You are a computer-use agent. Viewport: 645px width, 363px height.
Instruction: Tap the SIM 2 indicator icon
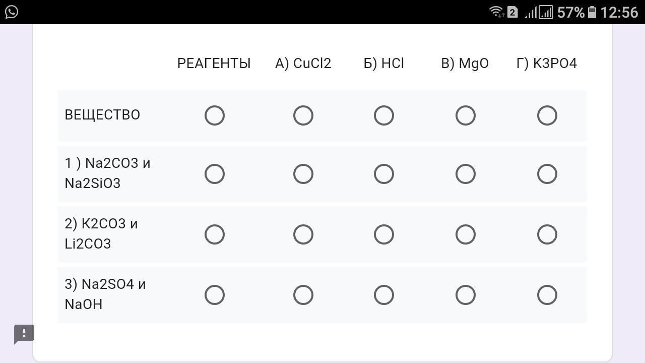(x=512, y=12)
